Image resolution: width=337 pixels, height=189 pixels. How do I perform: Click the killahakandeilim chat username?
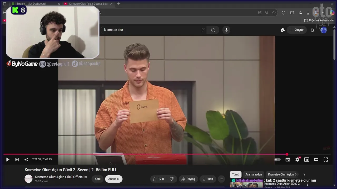pyautogui.click(x=249, y=180)
